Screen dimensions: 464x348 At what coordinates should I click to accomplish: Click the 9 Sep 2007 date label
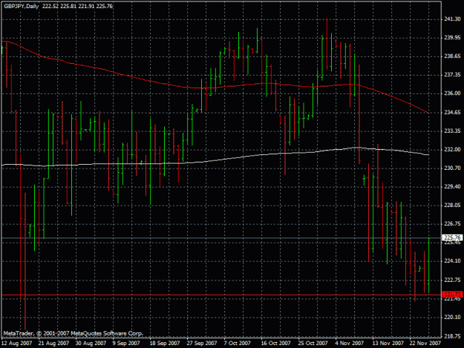[126, 344]
